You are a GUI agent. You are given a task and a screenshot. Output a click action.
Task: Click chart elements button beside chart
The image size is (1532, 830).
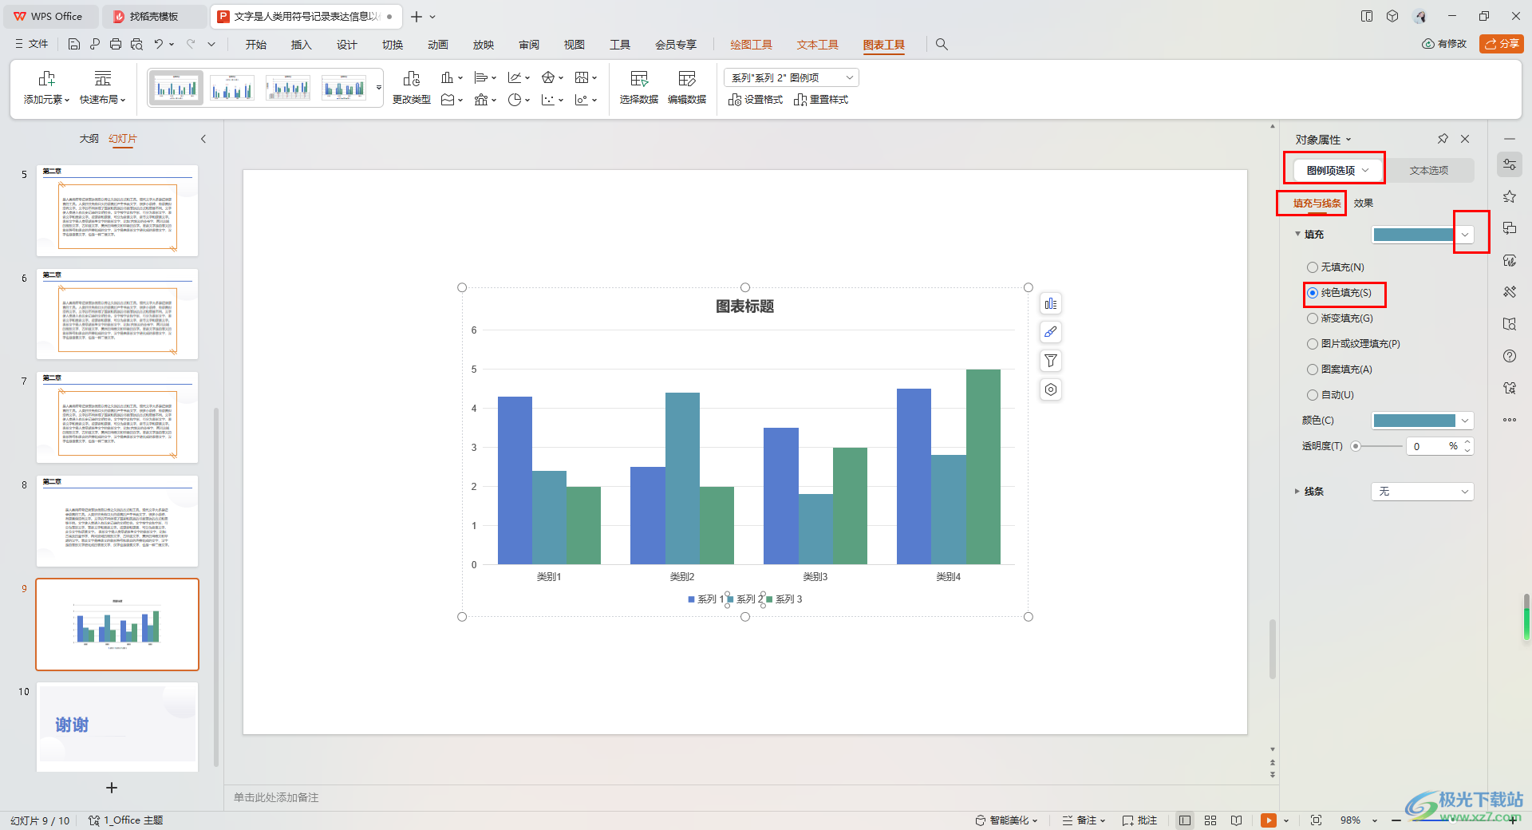click(x=1051, y=303)
